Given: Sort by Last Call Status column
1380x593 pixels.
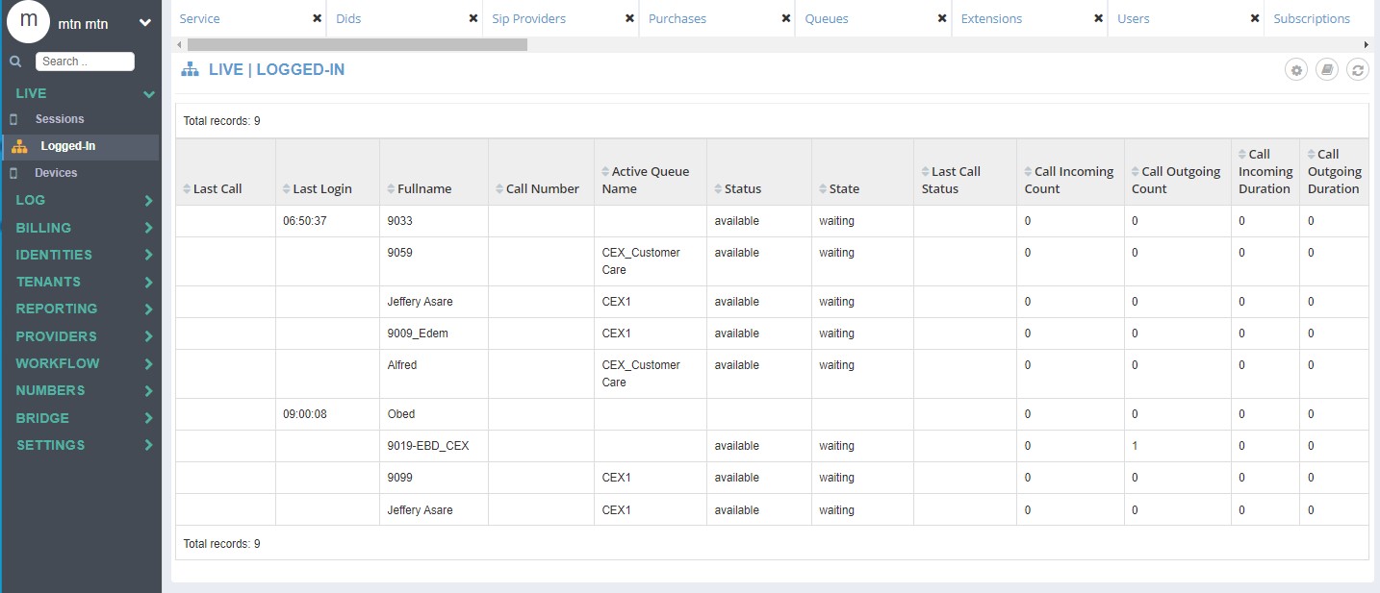Looking at the screenshot, I should (951, 181).
